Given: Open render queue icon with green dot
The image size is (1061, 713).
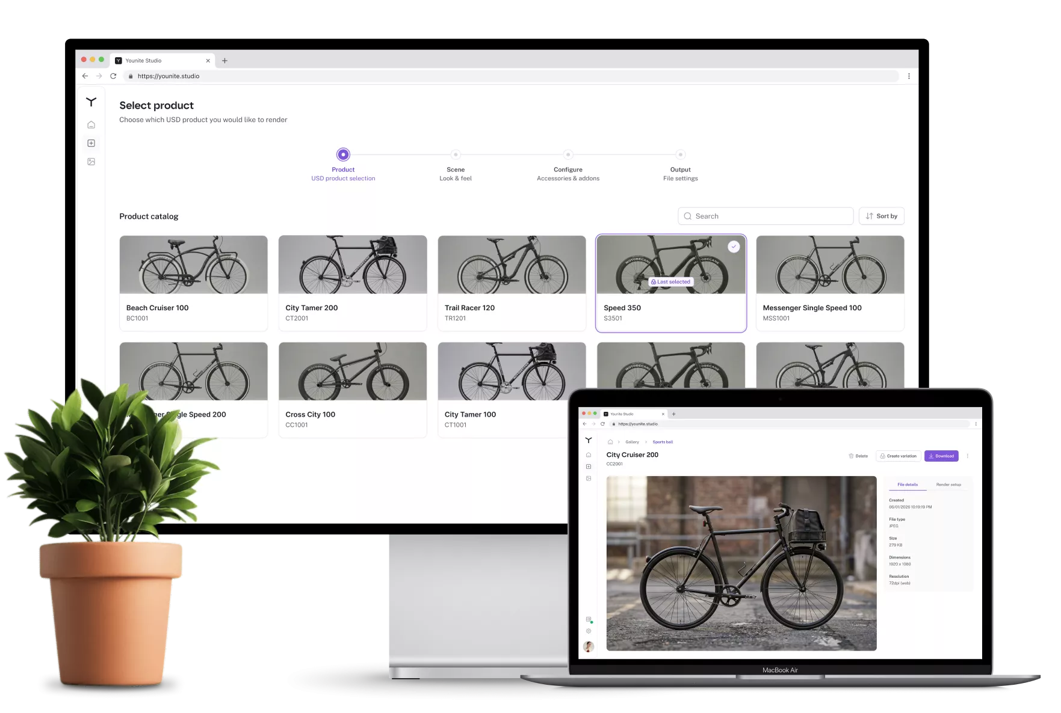Looking at the screenshot, I should pos(589,620).
